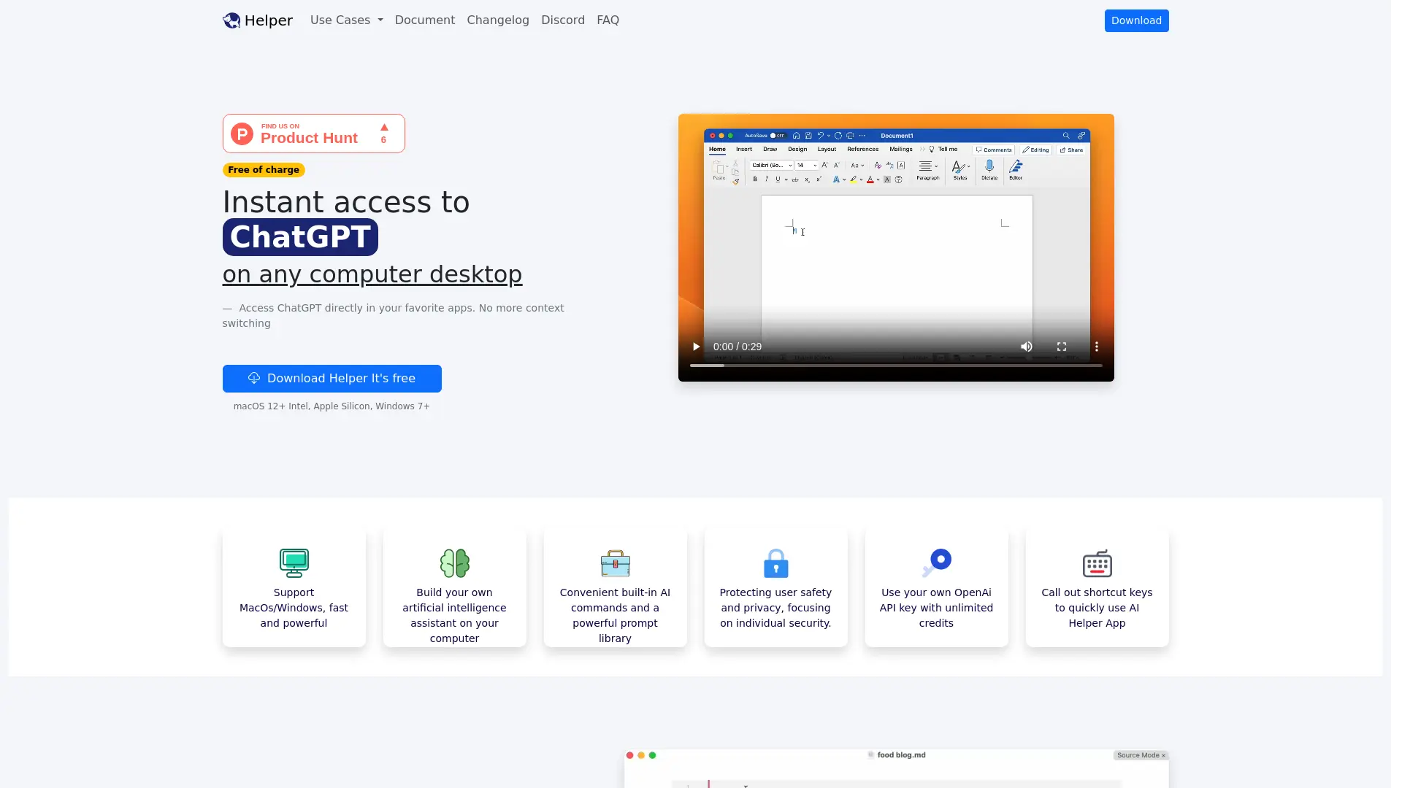Click the Free of charge badge
The image size is (1402, 788).
click(x=264, y=170)
